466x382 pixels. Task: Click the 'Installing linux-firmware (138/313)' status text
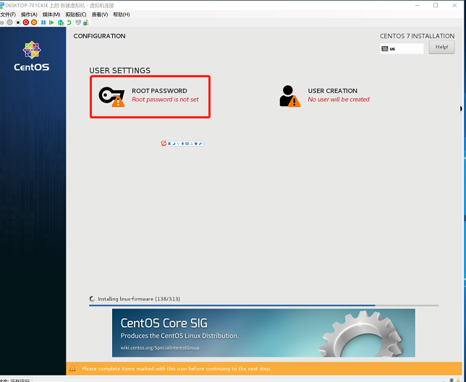coord(139,299)
